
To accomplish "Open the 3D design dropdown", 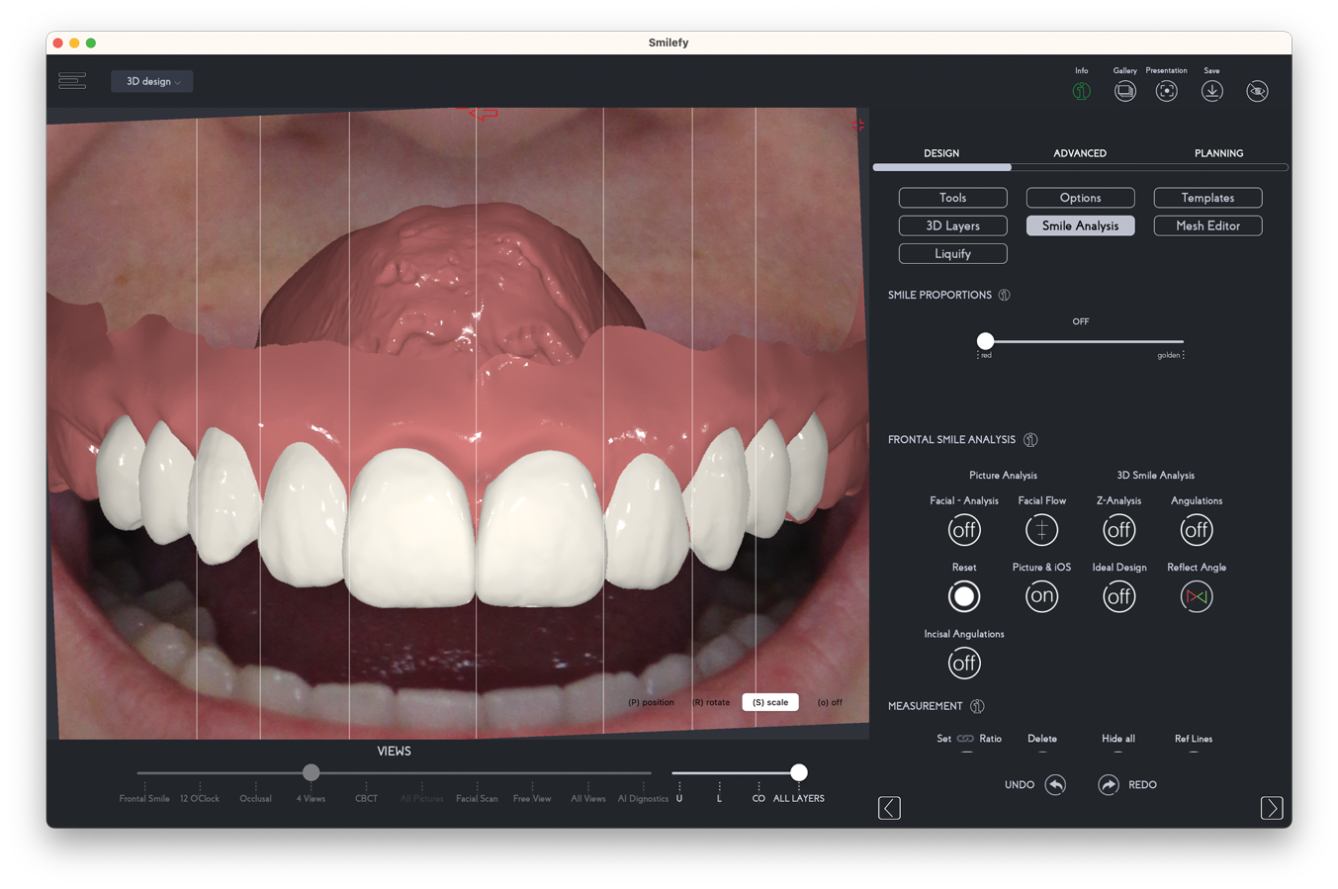I will (152, 81).
